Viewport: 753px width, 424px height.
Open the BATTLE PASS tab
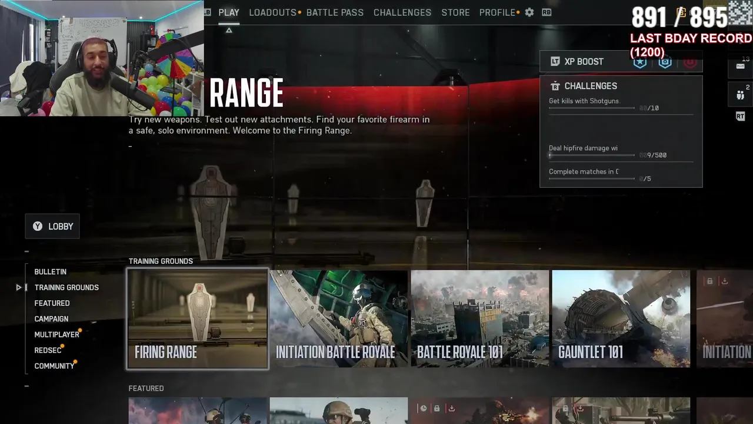click(335, 12)
